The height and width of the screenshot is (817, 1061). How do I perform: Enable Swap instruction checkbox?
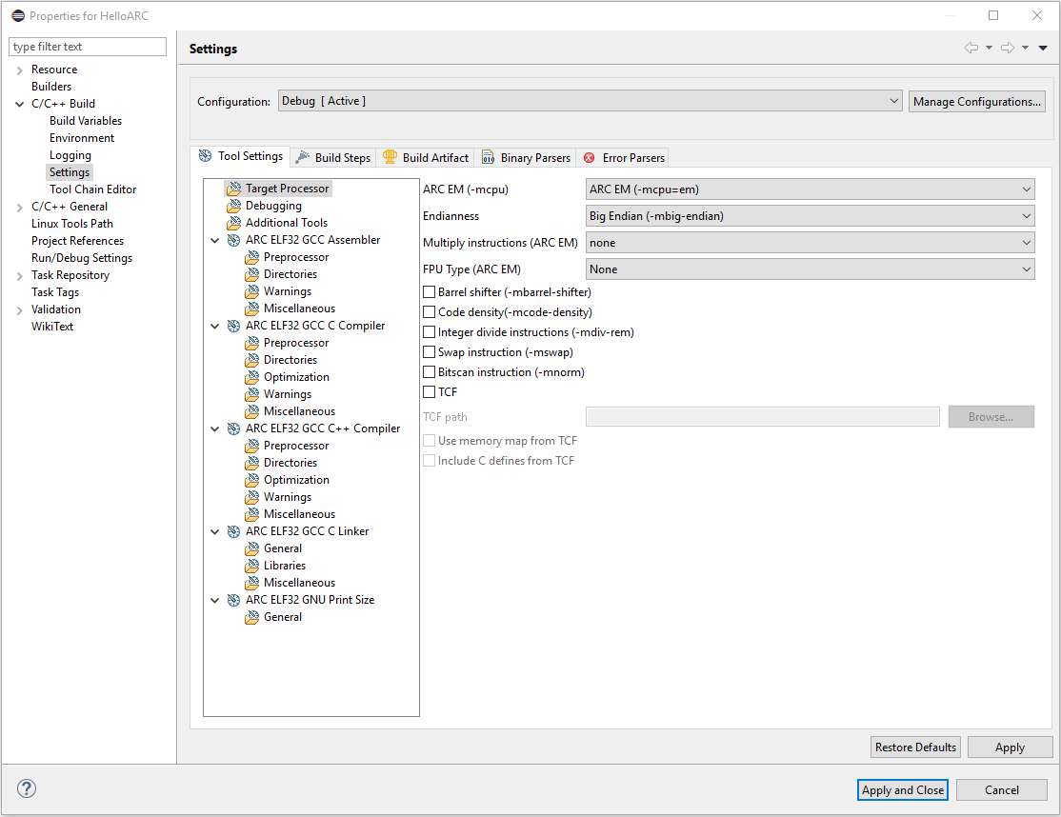pyautogui.click(x=429, y=351)
